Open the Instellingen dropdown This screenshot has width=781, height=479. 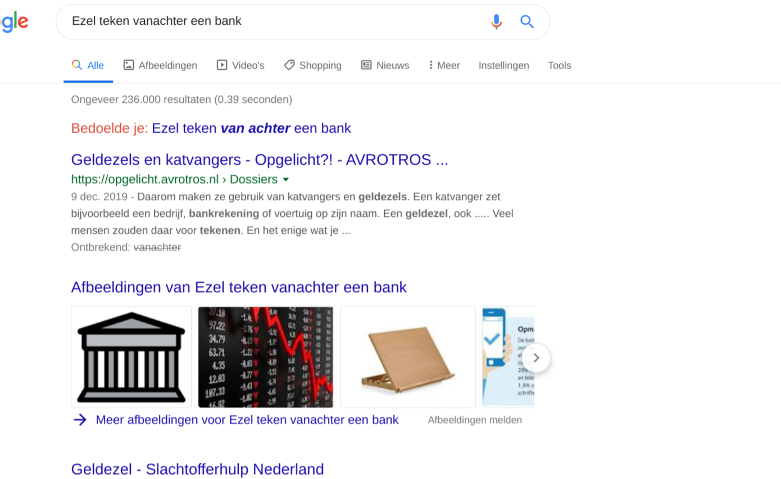tap(503, 65)
